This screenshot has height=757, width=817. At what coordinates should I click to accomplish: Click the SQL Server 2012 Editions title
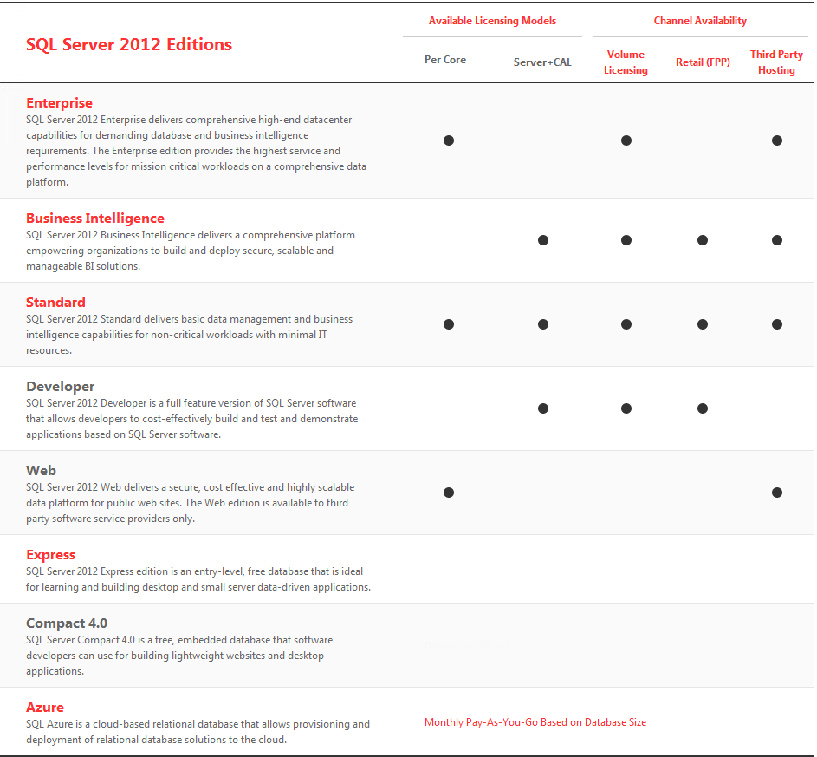pyautogui.click(x=129, y=44)
